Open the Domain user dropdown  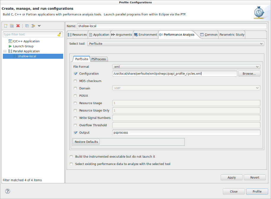click(186, 88)
